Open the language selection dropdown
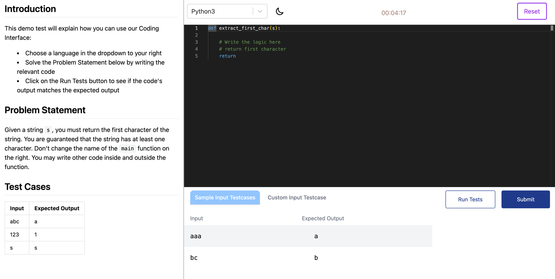 click(227, 11)
